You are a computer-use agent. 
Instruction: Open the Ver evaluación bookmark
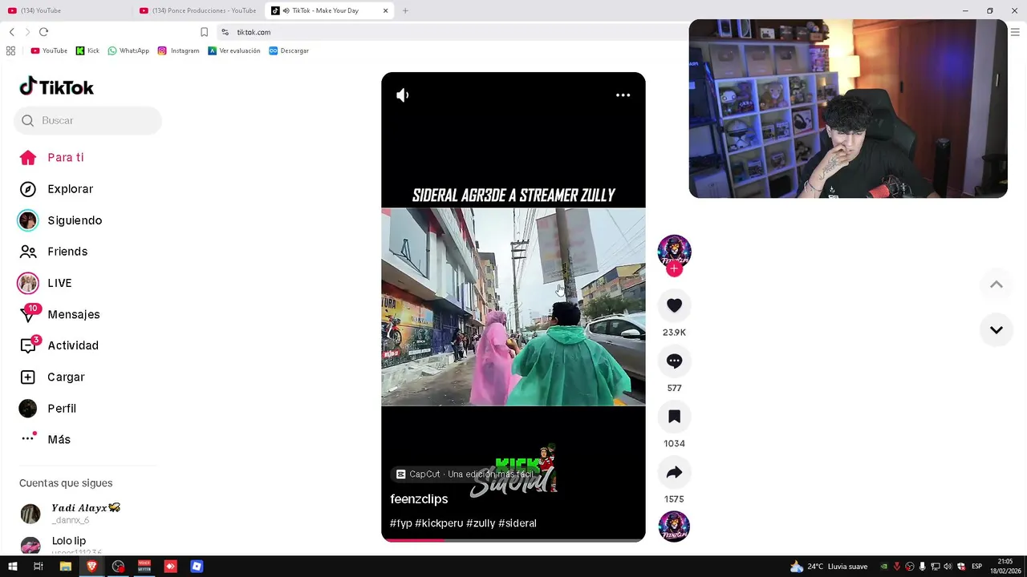point(234,50)
